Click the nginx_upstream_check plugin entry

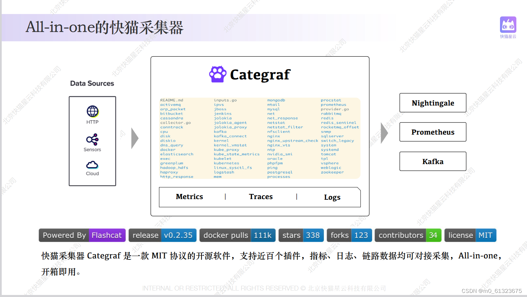[x=293, y=141]
